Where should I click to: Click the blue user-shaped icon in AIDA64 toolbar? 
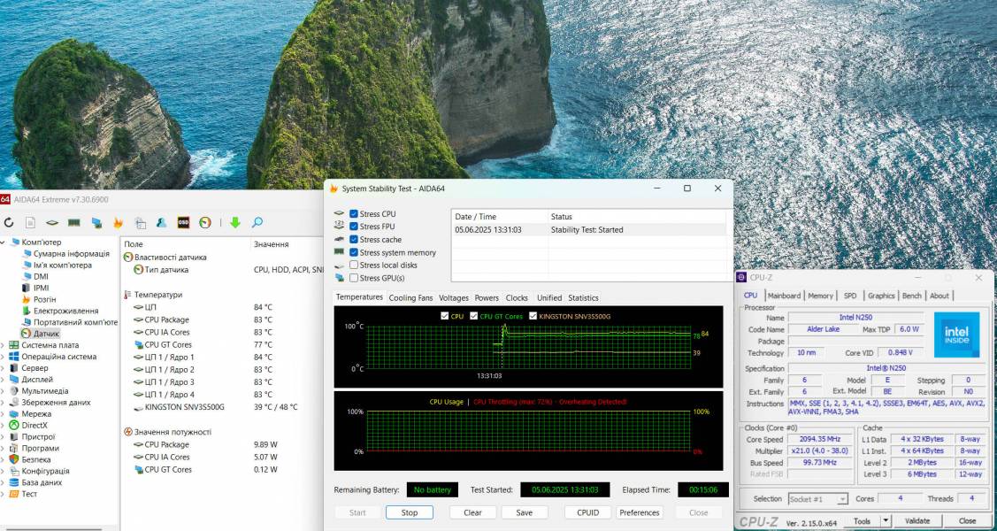(162, 222)
